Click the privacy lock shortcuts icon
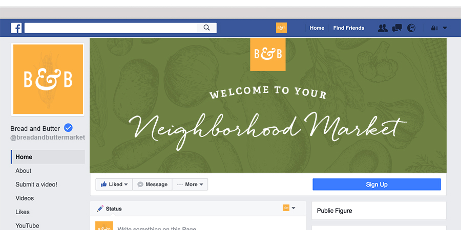Screen dimensions: 461x230 (x=434, y=28)
